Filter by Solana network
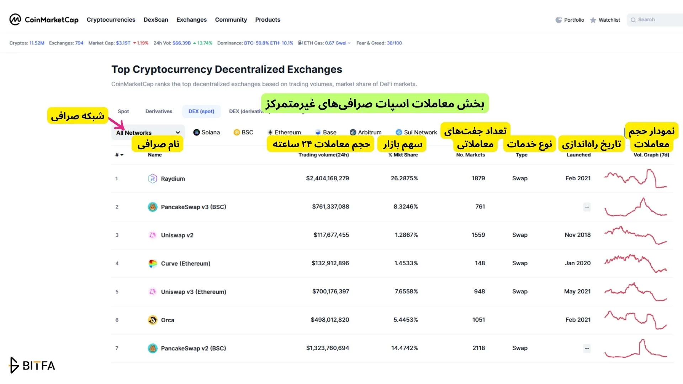 pos(206,132)
